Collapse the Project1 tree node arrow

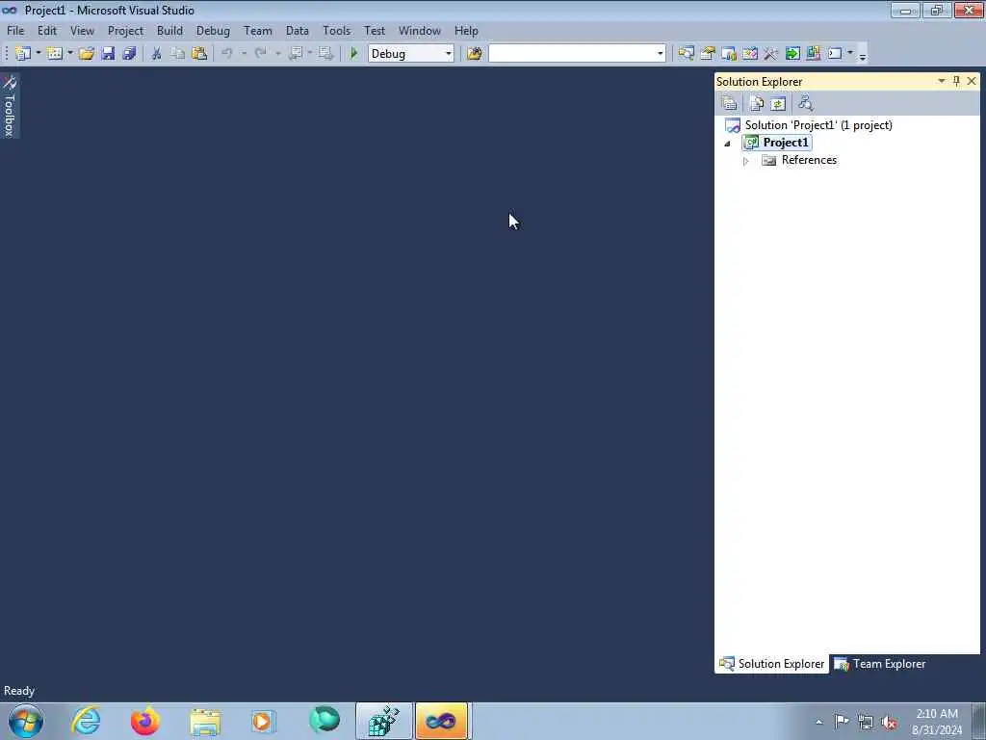(x=728, y=144)
